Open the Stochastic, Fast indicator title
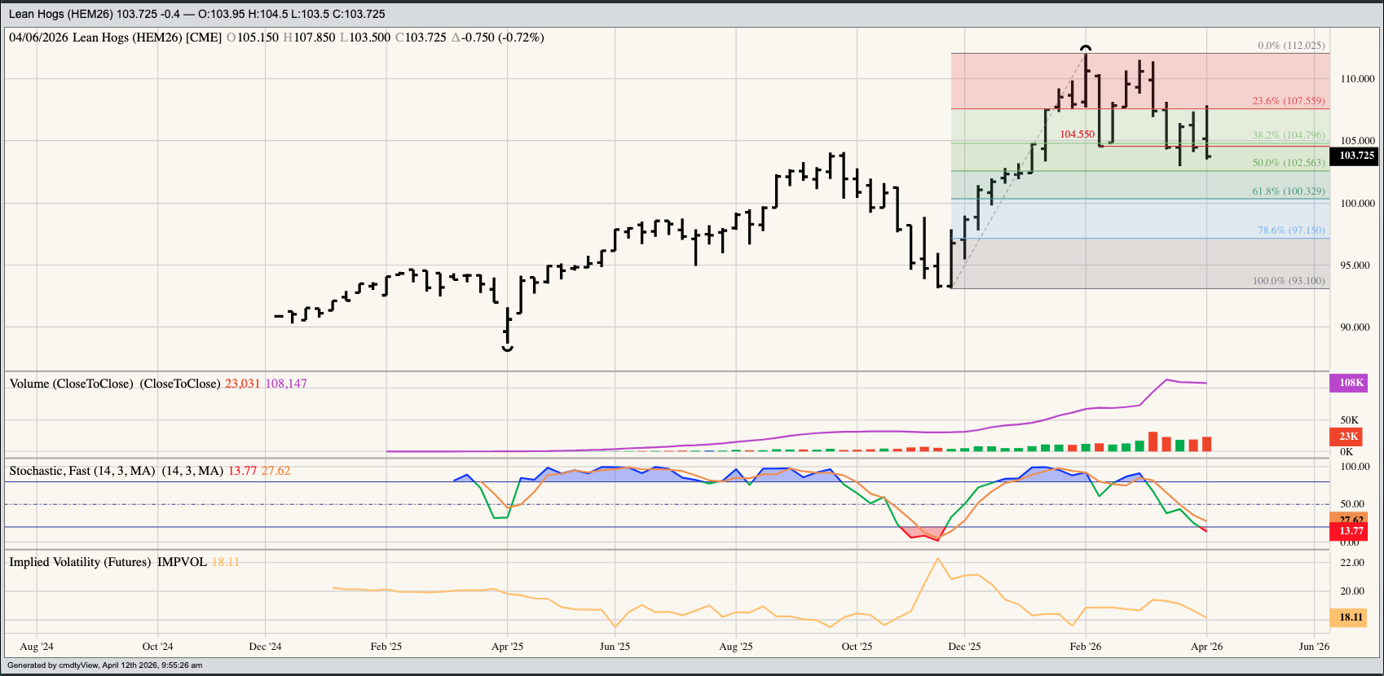The width and height of the screenshot is (1384, 676). click(x=82, y=471)
